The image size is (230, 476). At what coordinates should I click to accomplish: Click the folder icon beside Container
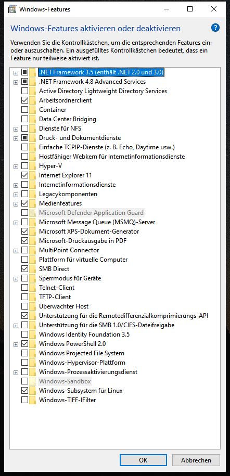[x=32, y=110]
